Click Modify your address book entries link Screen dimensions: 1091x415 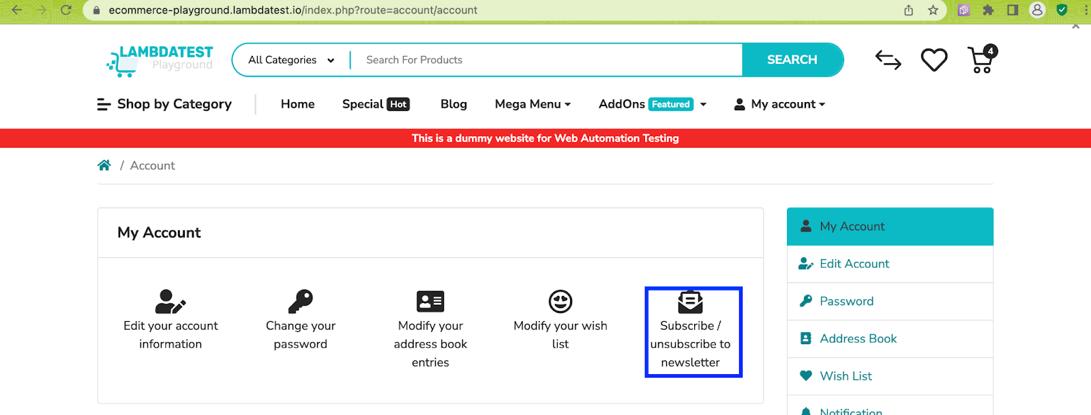click(430, 344)
